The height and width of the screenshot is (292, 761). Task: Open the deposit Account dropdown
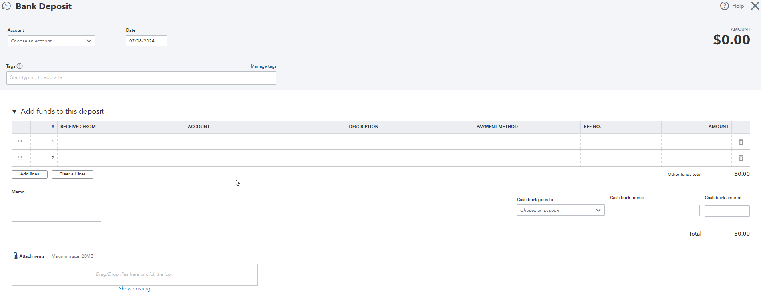coord(89,41)
